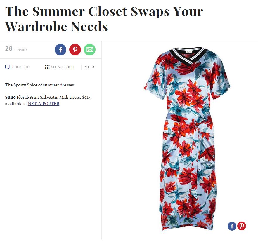Image resolution: width=258 pixels, height=242 pixels.
Task: Pin article with large red Pinterest icon
Action: 75,50
